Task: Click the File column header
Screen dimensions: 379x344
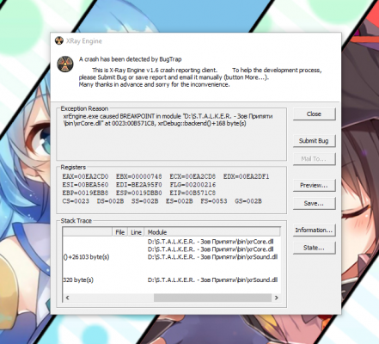Action: (119, 232)
